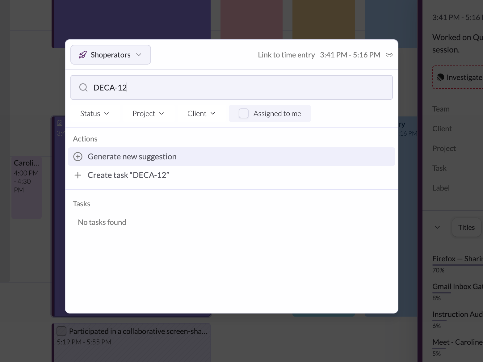Screen dimensions: 483x362
Task: Enable the Assigned to me checkbox
Action: pos(244,113)
